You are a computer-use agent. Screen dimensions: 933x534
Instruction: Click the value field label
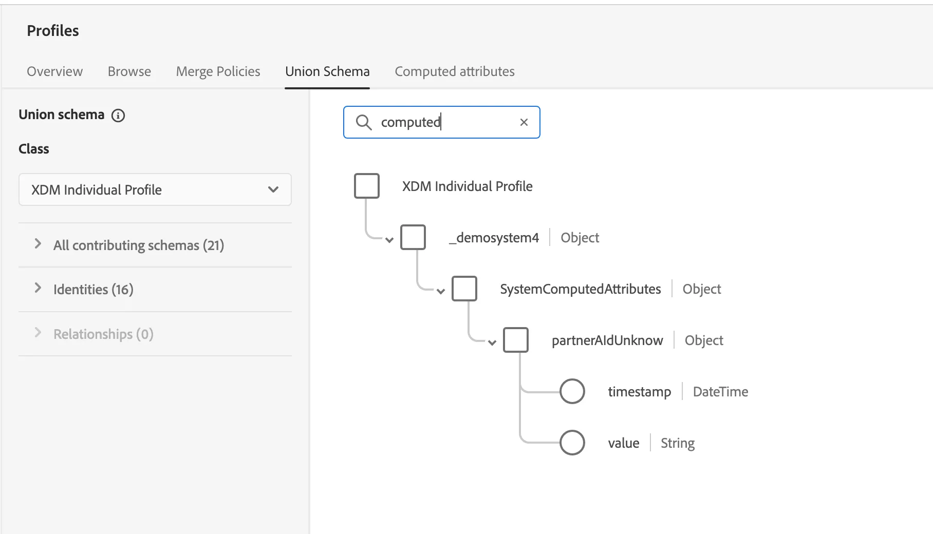(624, 443)
